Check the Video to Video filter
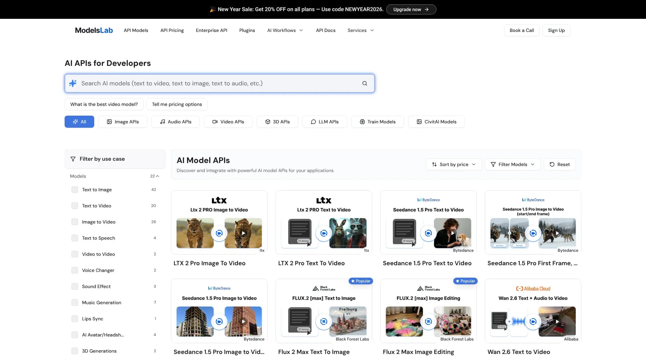The image size is (646, 363). click(x=75, y=254)
